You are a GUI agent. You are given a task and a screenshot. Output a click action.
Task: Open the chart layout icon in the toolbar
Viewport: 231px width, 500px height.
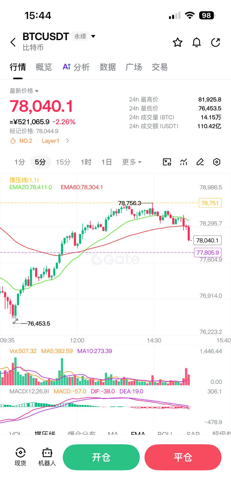(x=167, y=162)
